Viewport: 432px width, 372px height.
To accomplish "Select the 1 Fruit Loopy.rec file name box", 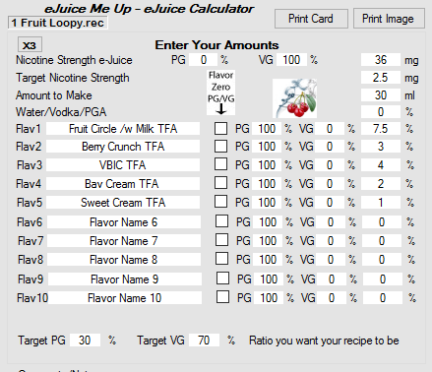I will tap(58, 23).
